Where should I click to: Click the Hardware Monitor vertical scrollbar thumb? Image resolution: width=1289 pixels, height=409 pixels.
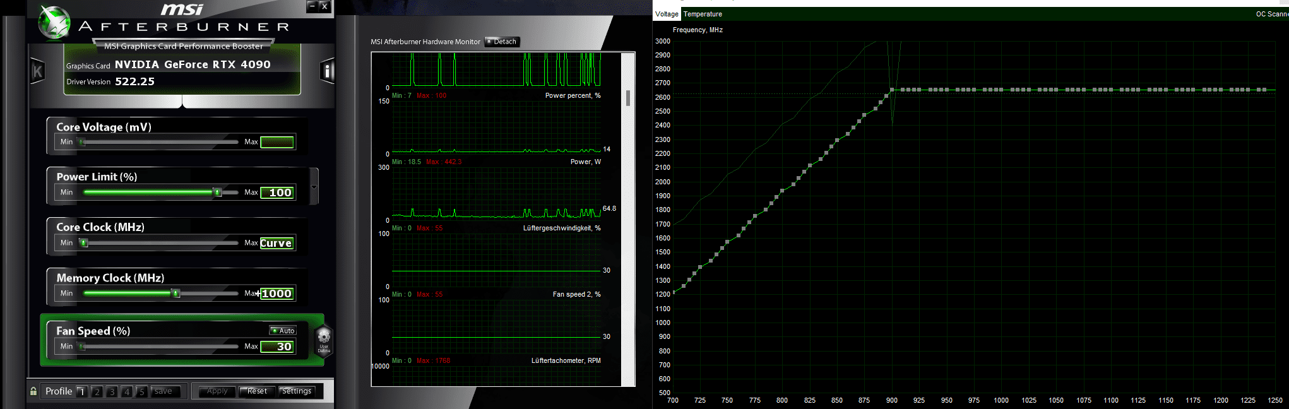[628, 98]
